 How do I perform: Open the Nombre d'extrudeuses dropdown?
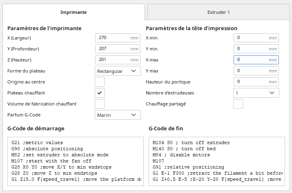256,93
